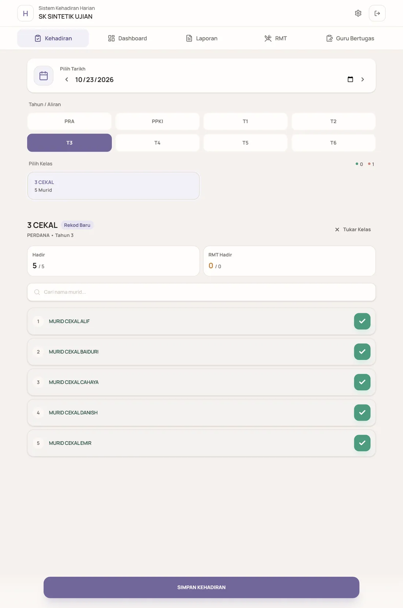
Task: Open settings via the gear icon
Action: (358, 13)
